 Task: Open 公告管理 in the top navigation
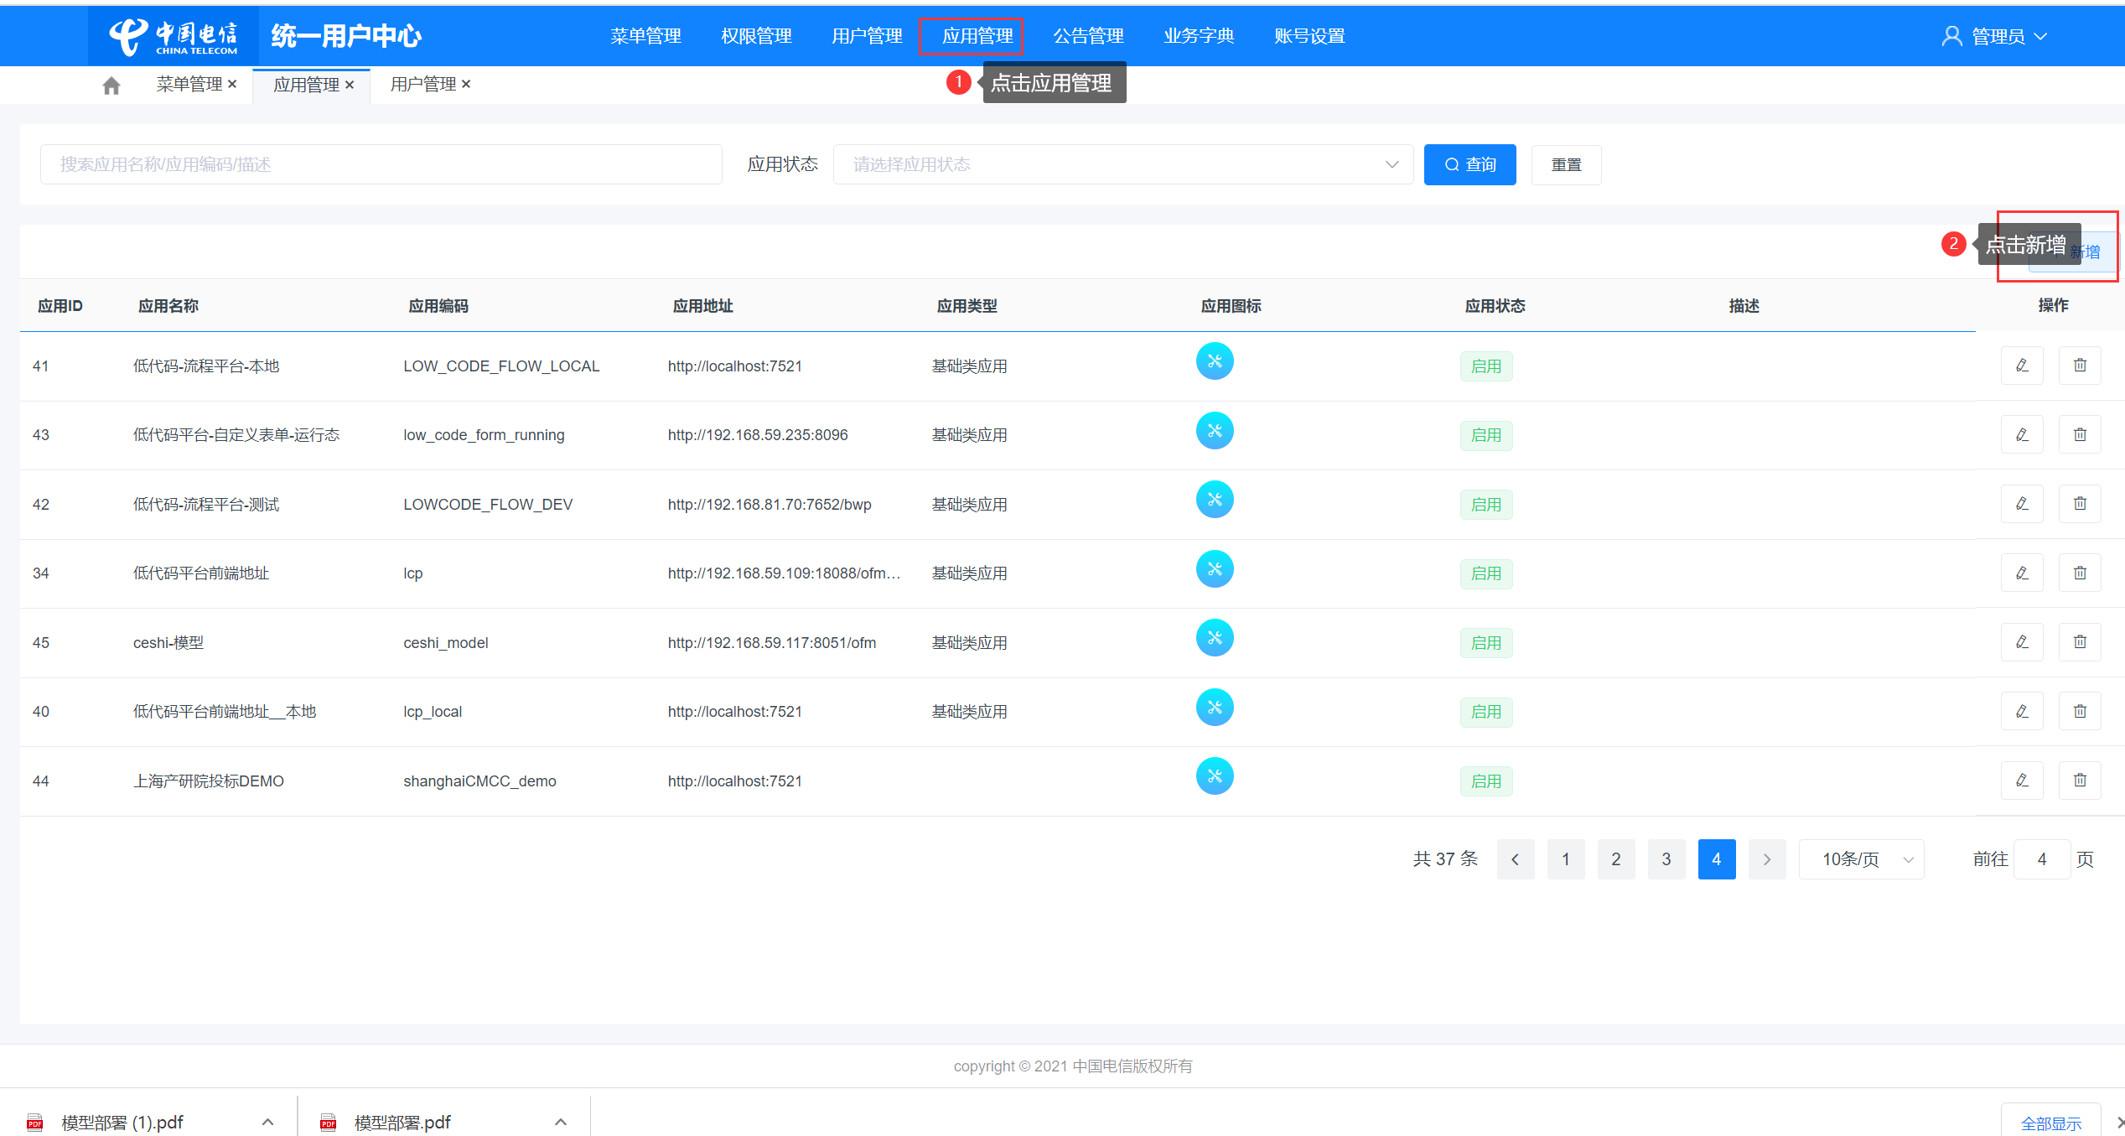pyautogui.click(x=1088, y=36)
